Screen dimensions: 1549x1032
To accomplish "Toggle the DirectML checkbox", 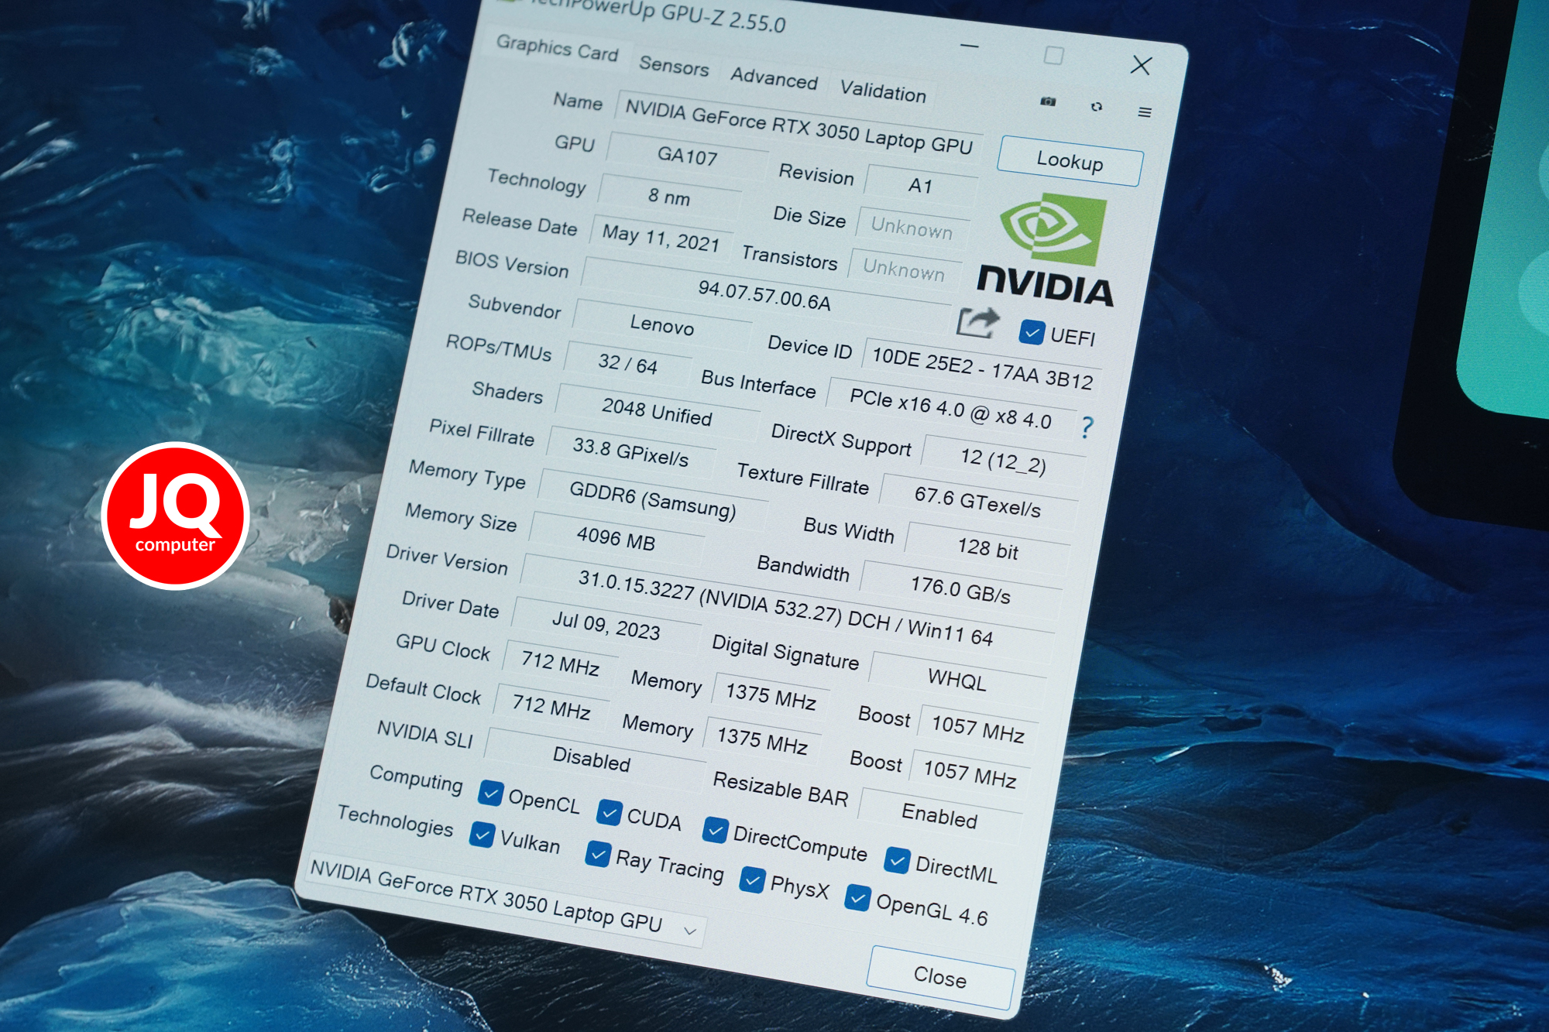I will 897,860.
